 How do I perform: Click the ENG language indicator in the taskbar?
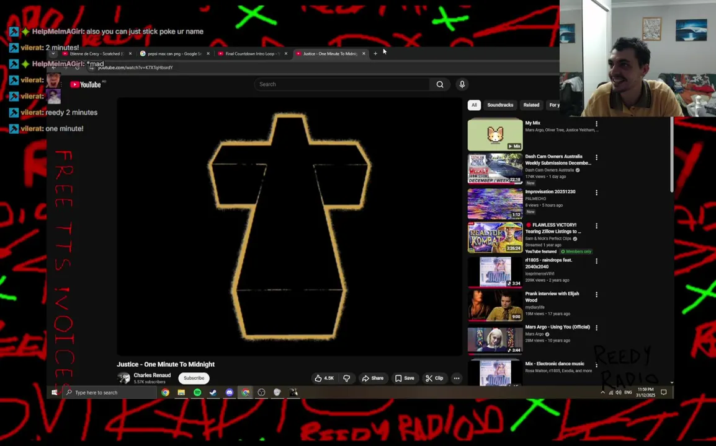[x=629, y=392]
